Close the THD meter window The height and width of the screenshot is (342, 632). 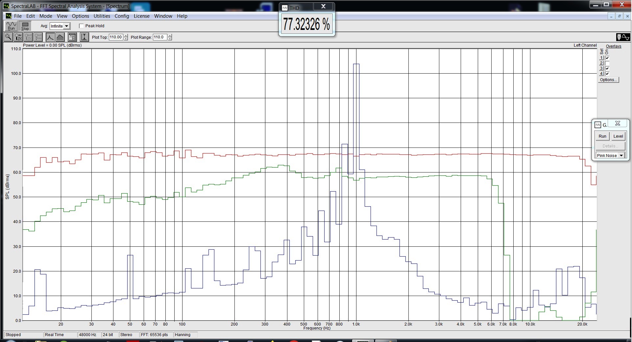[x=323, y=6]
